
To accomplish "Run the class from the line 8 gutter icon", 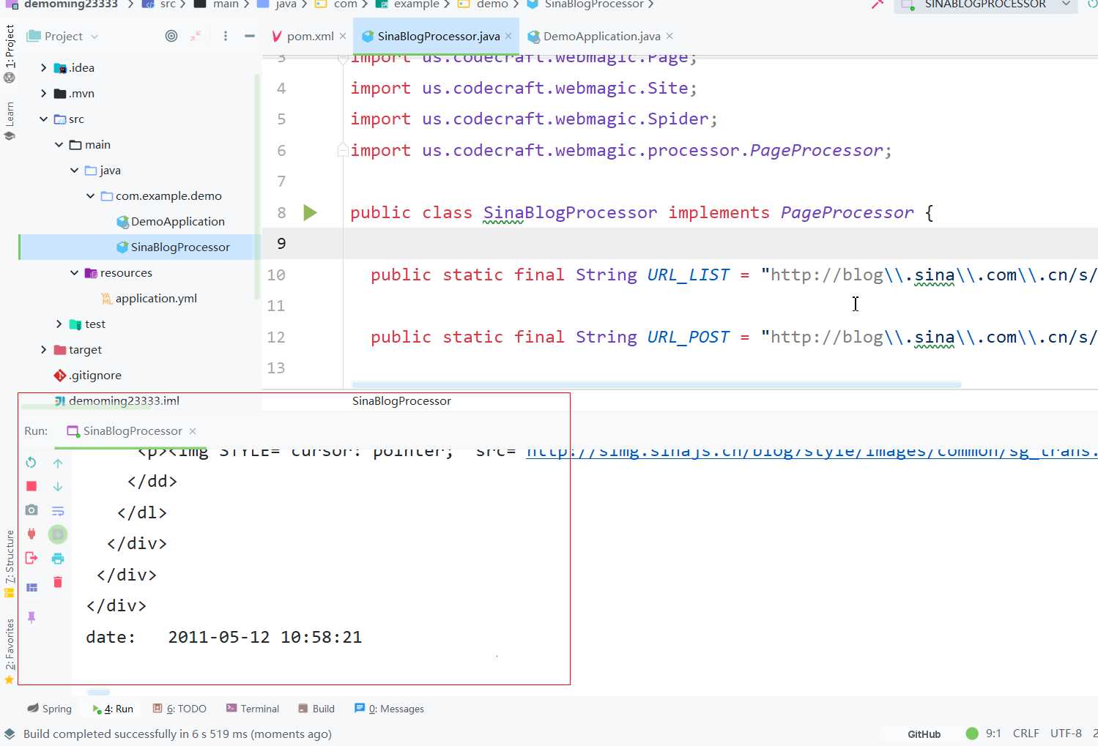I will [x=310, y=212].
